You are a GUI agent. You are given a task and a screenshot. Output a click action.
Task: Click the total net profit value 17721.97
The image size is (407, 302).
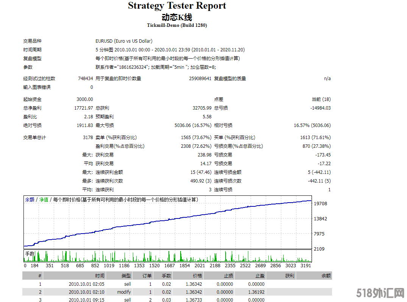(84, 108)
